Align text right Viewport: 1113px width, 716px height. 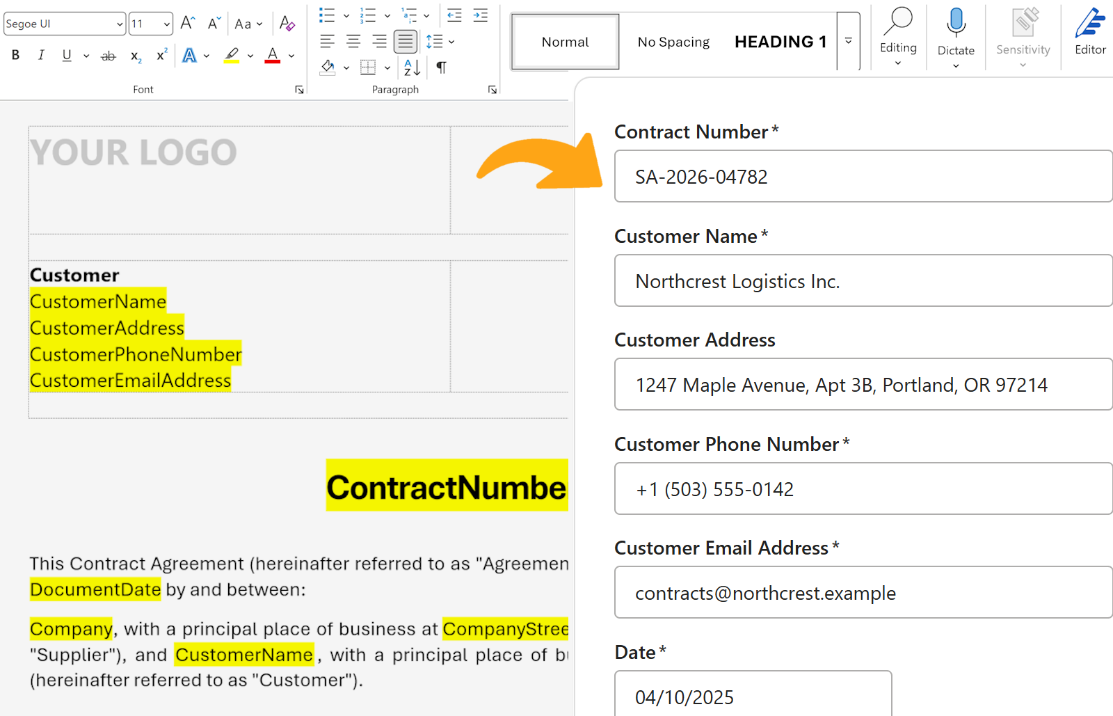tap(379, 42)
